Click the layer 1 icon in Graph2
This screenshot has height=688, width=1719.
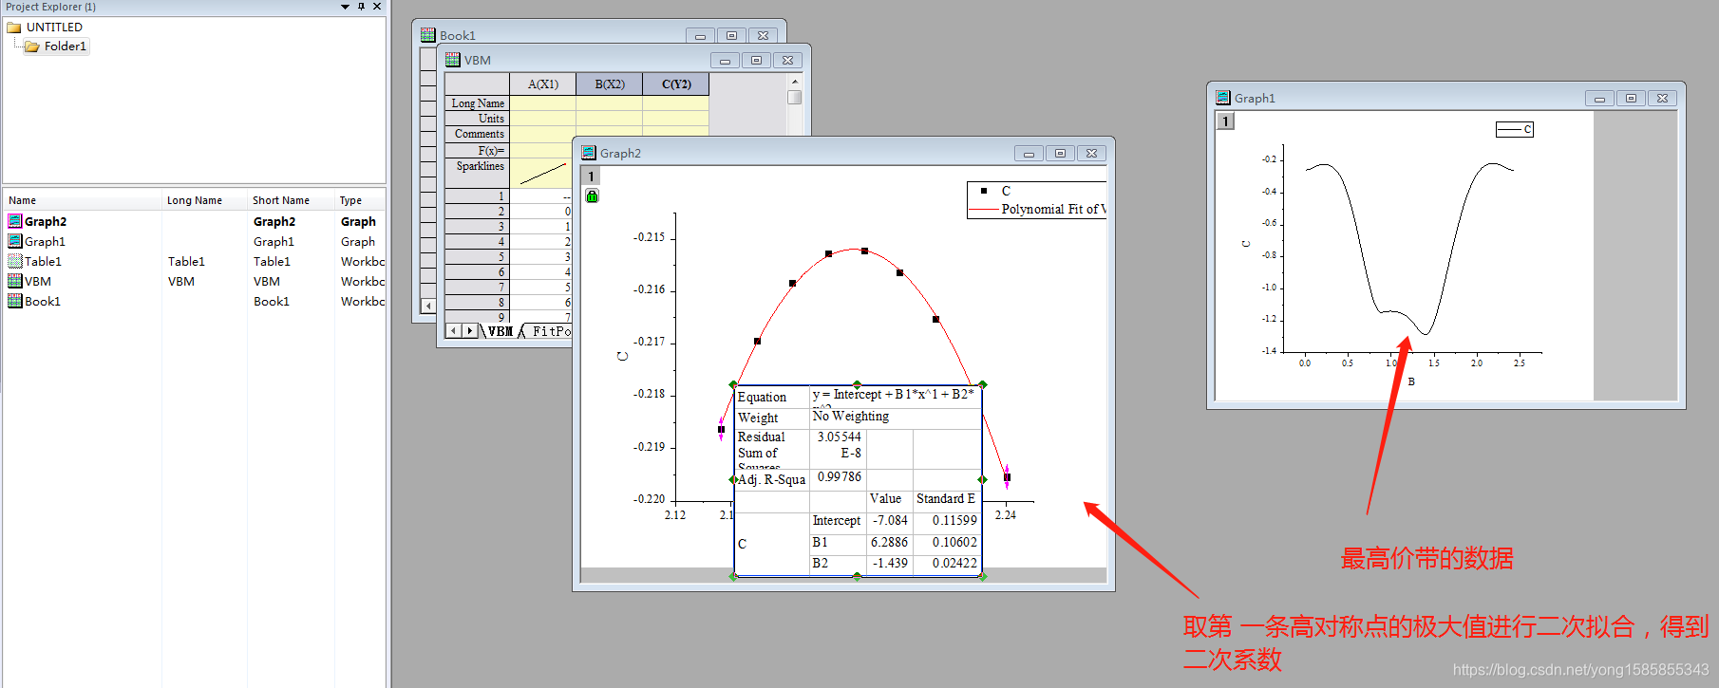pos(591,176)
